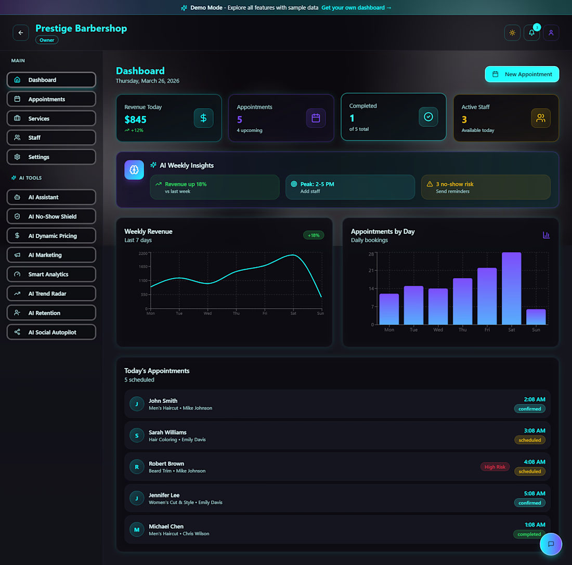Open AI Dynamic Pricing

tap(51, 235)
